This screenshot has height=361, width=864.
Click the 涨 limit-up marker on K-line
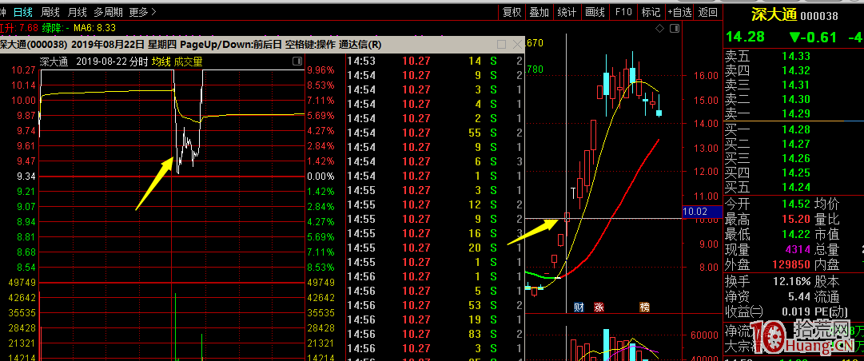click(x=599, y=307)
